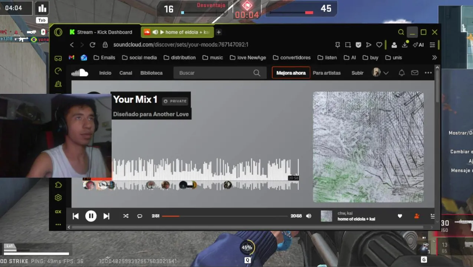The image size is (473, 267).
Task: Open SoundCloud messages envelope
Action: (x=415, y=73)
